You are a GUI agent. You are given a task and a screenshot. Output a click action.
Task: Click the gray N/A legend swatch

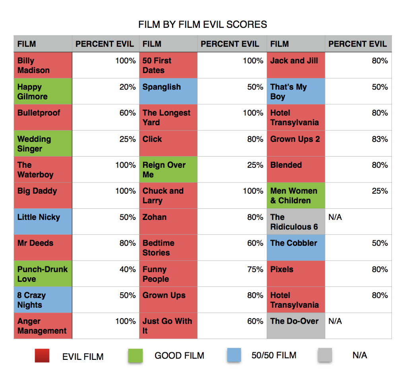pyautogui.click(x=325, y=355)
